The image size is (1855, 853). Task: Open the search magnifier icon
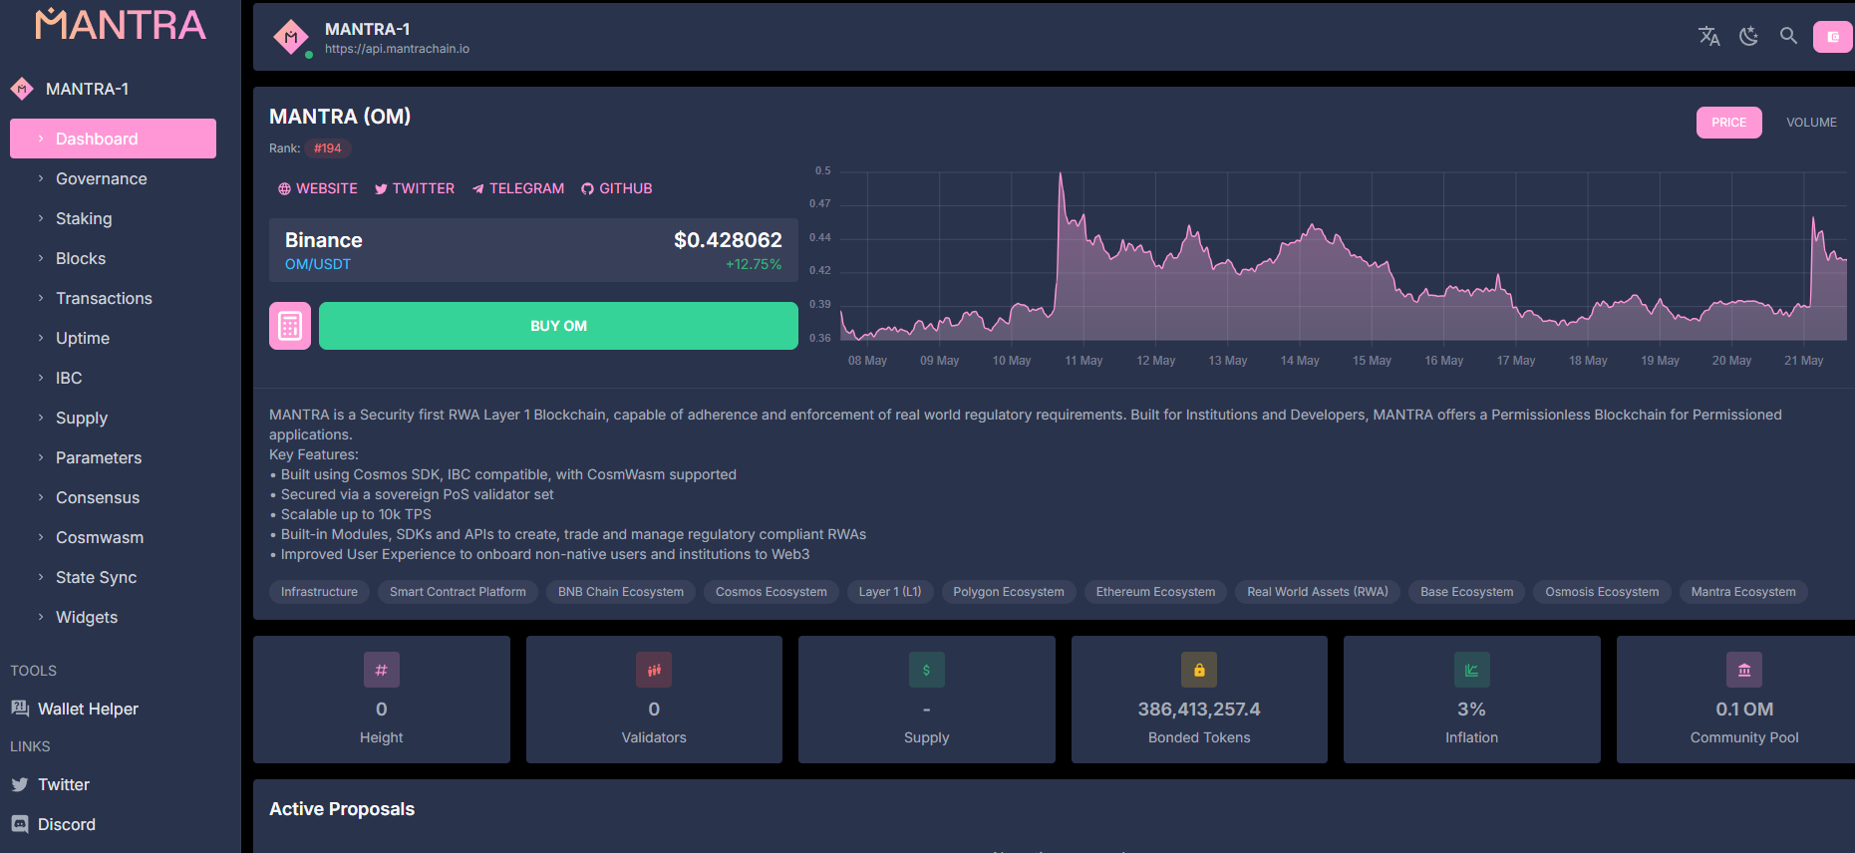(x=1789, y=36)
